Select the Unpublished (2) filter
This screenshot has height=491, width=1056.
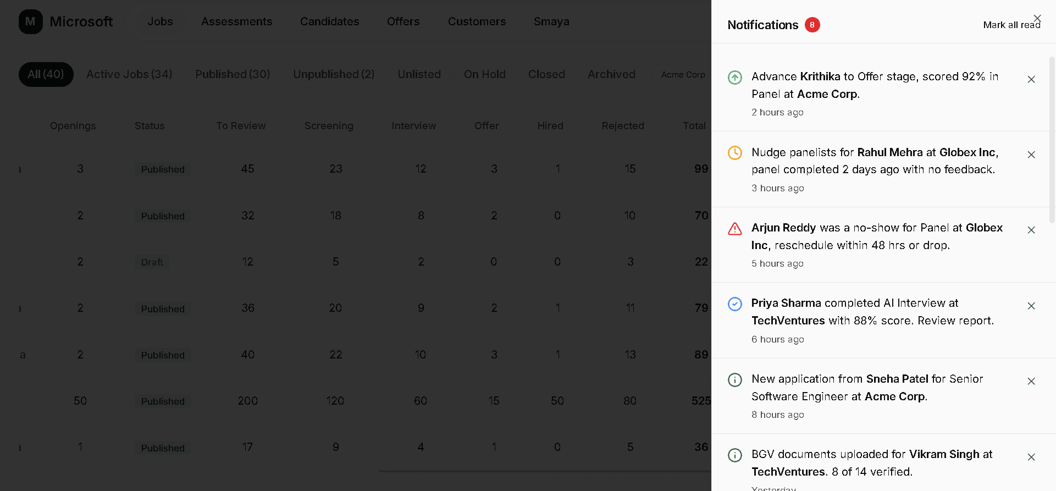point(334,74)
